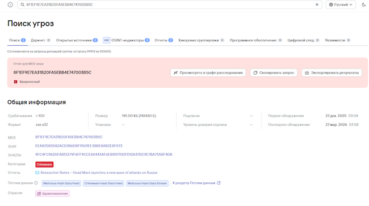
Task: Click the MD5 hash link value
Action: click(69, 137)
